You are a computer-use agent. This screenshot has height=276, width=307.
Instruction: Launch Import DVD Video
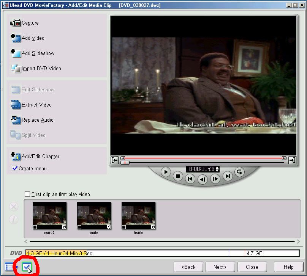[x=36, y=68]
